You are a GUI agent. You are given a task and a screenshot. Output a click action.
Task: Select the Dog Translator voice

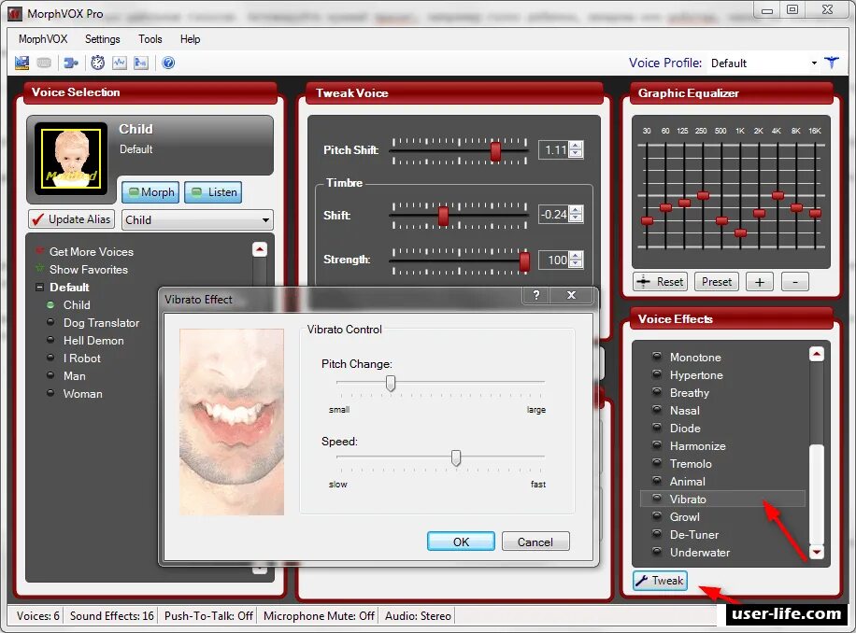pos(101,323)
